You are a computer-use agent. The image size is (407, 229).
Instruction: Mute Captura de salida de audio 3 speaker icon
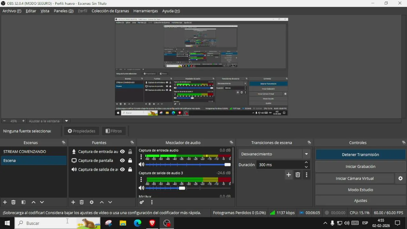tap(141, 188)
